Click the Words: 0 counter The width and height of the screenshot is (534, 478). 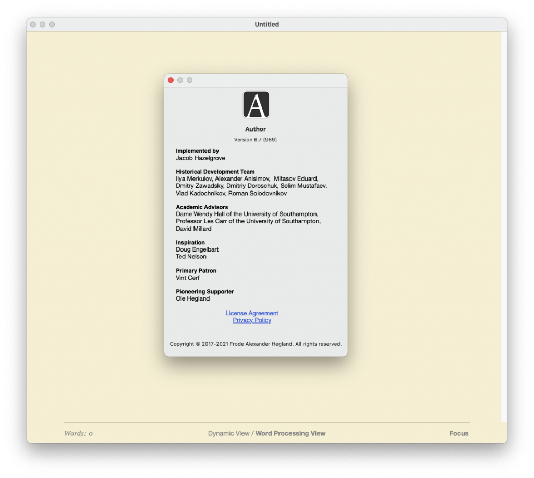tap(78, 433)
